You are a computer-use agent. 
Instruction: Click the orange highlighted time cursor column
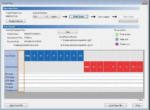click(x=21, y=71)
